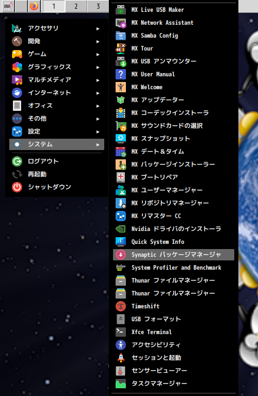Open the first Thunar ファイルマネージャー entry icon

click(121, 280)
